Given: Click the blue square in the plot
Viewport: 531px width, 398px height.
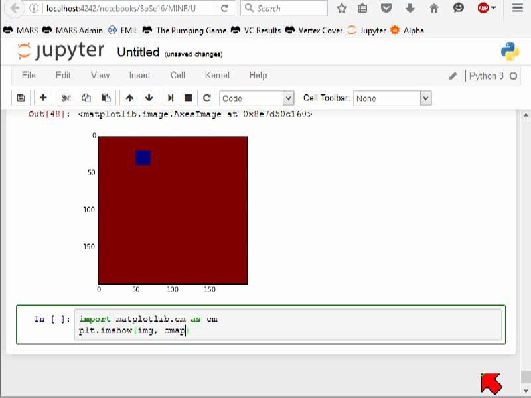Looking at the screenshot, I should click(143, 157).
